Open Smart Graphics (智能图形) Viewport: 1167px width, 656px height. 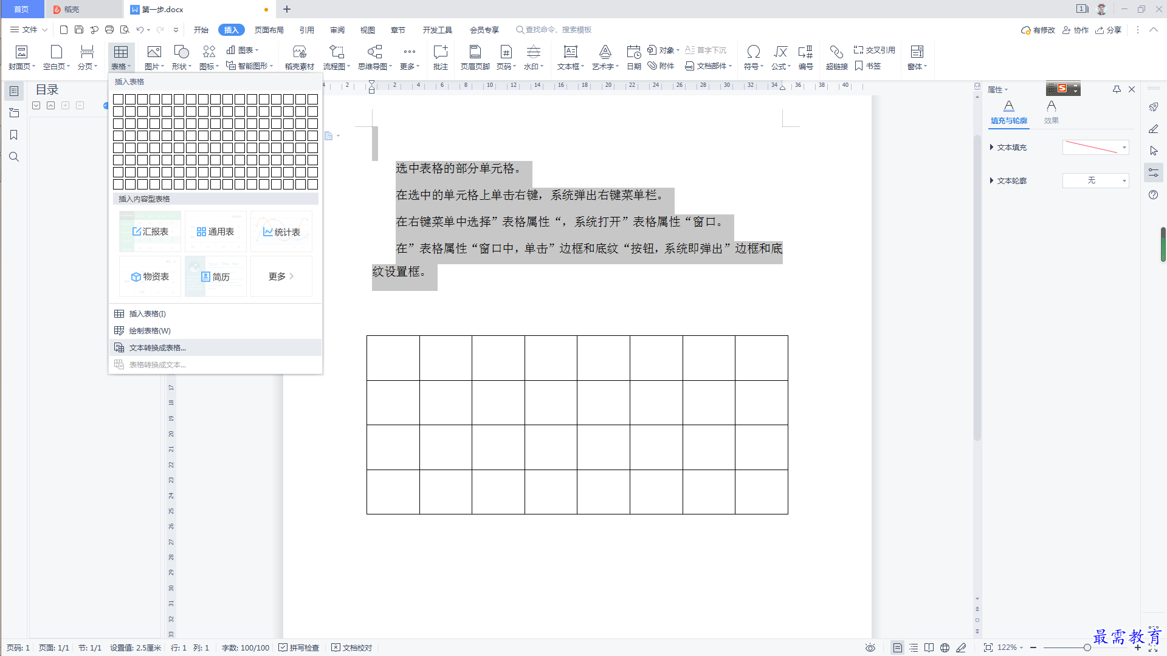click(x=250, y=66)
